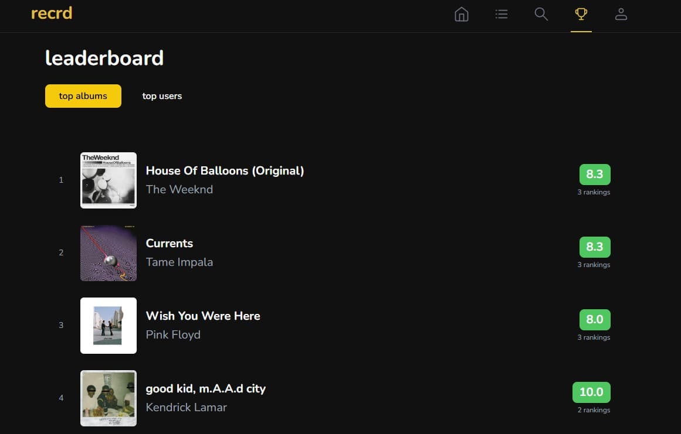Visit The Weeknd artist name

179,190
